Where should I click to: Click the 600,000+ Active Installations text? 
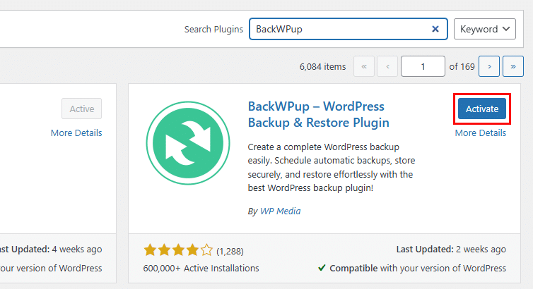(201, 269)
